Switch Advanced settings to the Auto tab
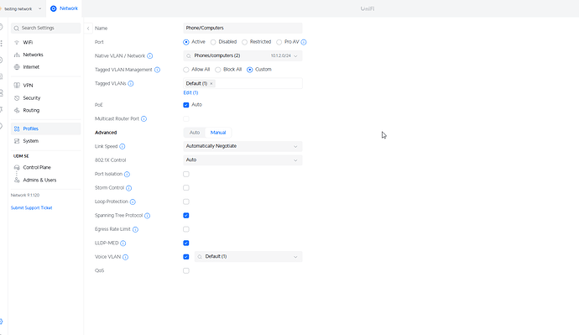The height and width of the screenshot is (335, 579). click(195, 133)
